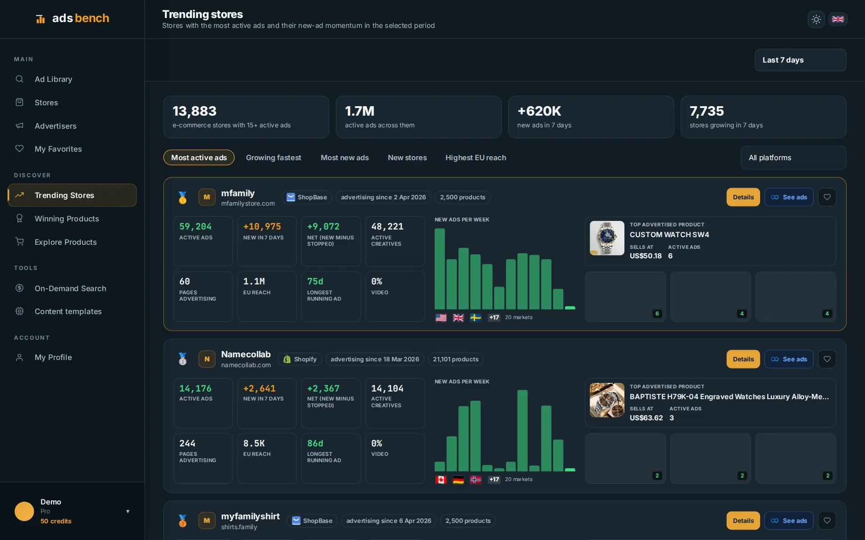Screen dimensions: 865x540
Task: Toggle light theme with sun icon
Action: point(816,19)
